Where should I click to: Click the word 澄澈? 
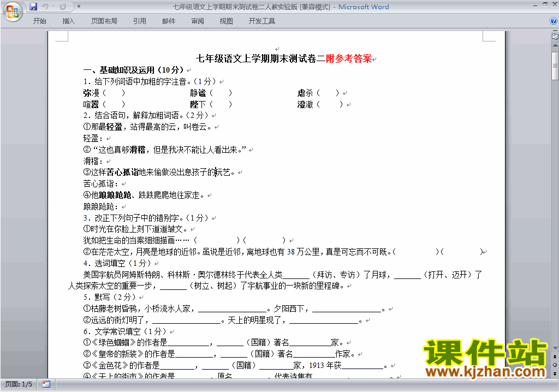[305, 104]
